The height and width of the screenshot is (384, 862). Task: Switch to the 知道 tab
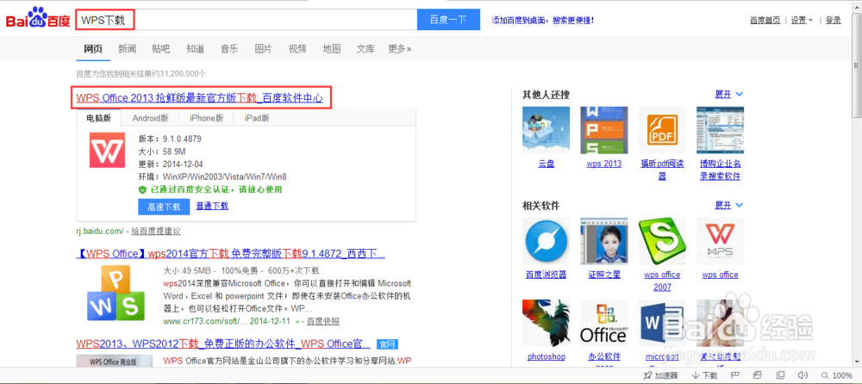[x=195, y=49]
